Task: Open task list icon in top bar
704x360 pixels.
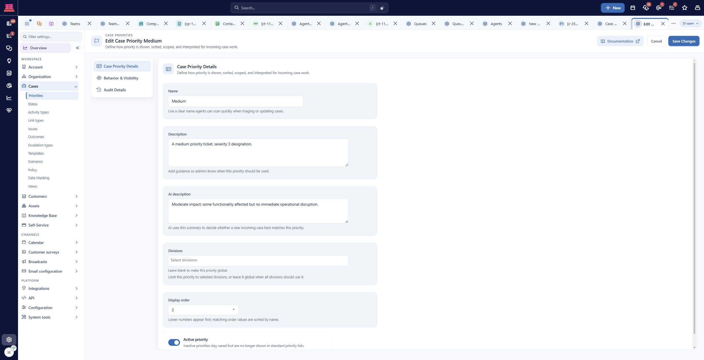Action: [x=672, y=8]
